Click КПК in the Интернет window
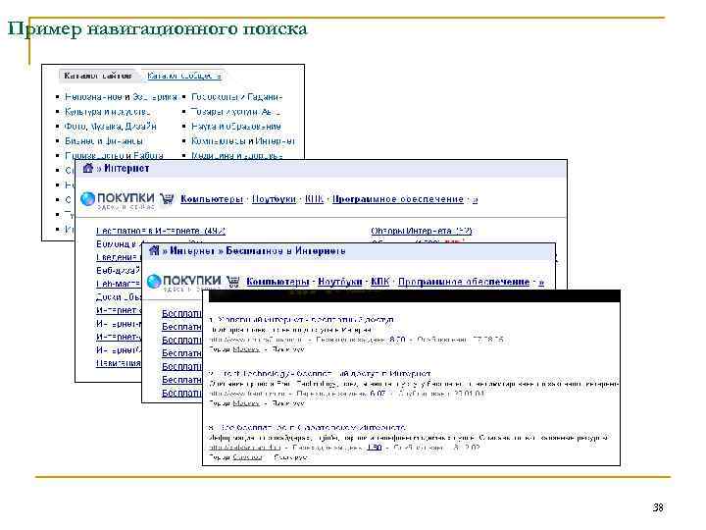 [x=314, y=199]
